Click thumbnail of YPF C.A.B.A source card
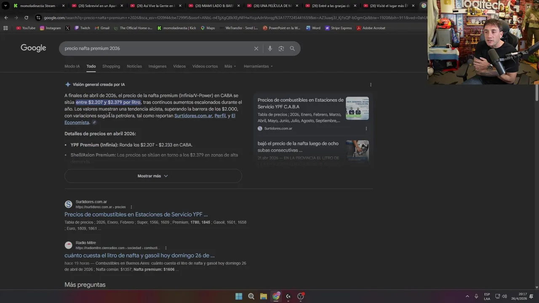 (357, 108)
